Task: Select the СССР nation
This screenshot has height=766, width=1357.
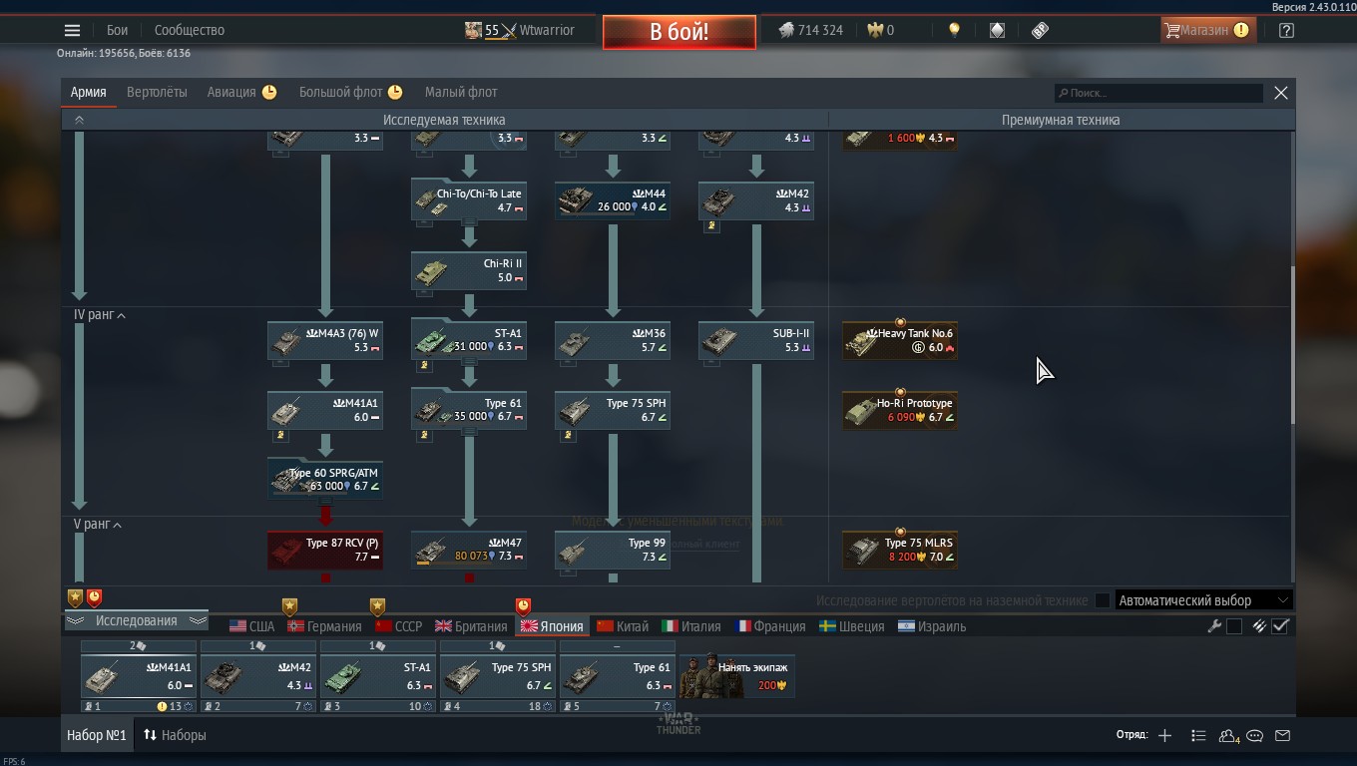Action: pos(398,626)
